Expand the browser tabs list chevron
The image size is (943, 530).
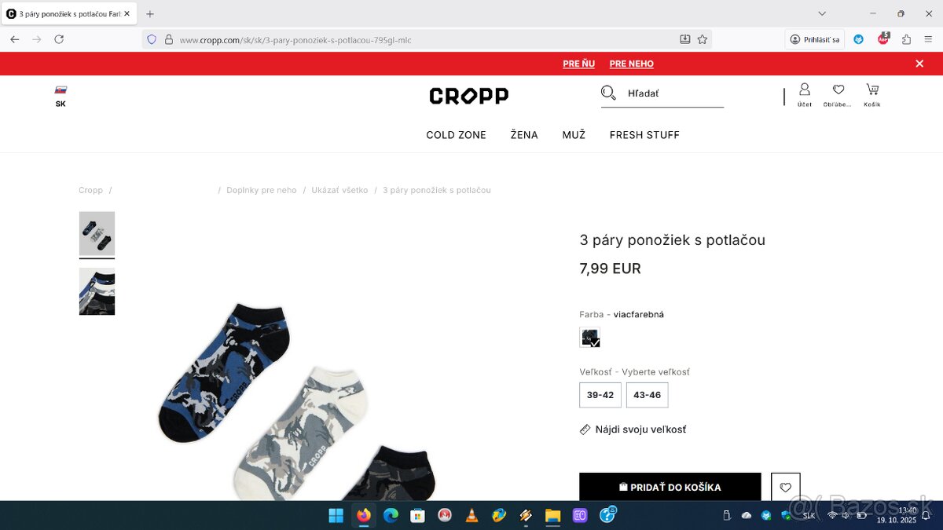point(822,13)
